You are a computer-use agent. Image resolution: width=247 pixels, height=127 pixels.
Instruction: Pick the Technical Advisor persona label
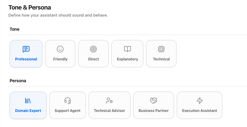pyautogui.click(x=109, y=111)
